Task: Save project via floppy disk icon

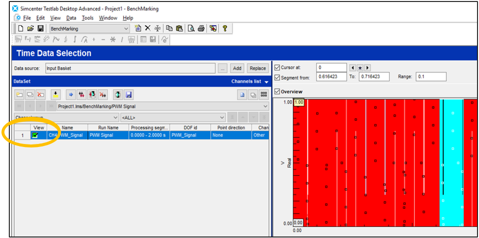Action: click(x=40, y=29)
